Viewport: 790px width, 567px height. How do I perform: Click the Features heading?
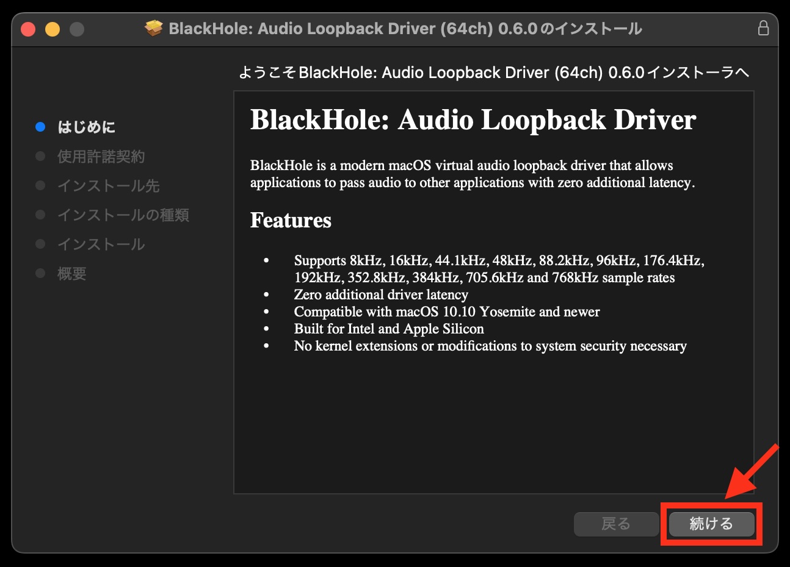pos(291,220)
